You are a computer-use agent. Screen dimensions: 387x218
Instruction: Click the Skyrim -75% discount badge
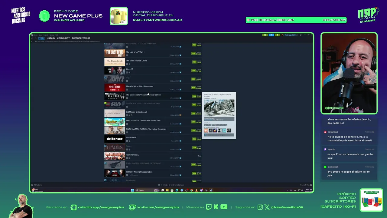pyautogui.click(x=194, y=96)
